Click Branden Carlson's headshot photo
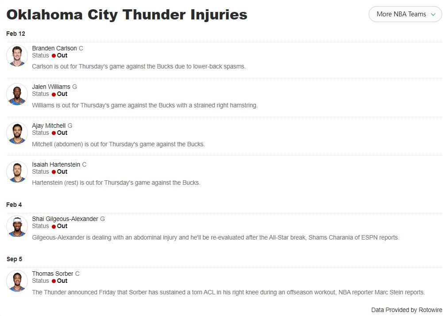Image resolution: width=443 pixels, height=316 pixels. pyautogui.click(x=17, y=56)
